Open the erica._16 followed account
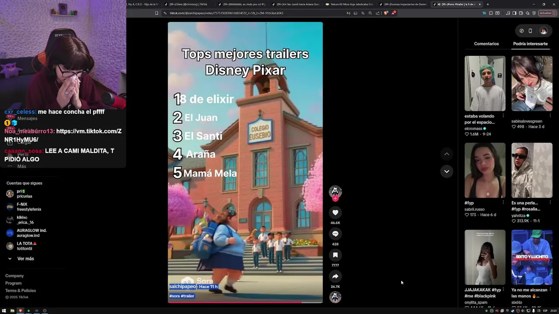This screenshot has height=314, width=559. 25,220
